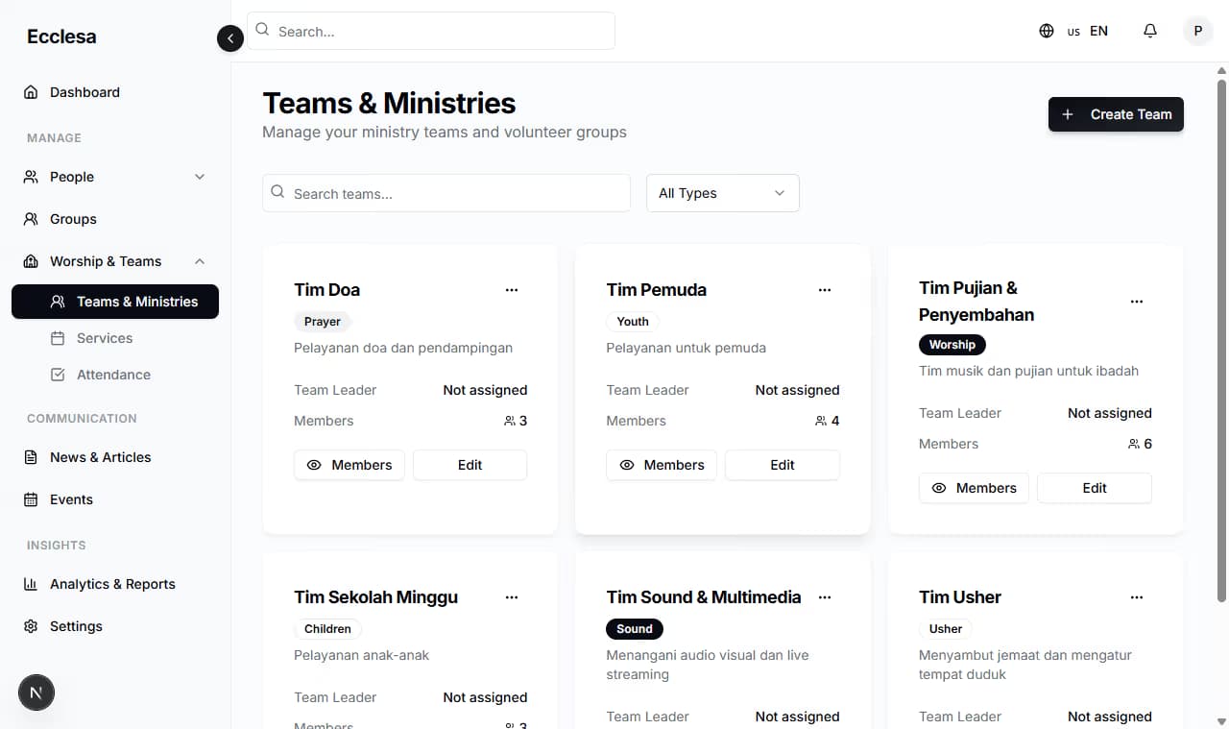
Task: Select Teams & Ministries in the sidebar
Action: [x=115, y=302]
